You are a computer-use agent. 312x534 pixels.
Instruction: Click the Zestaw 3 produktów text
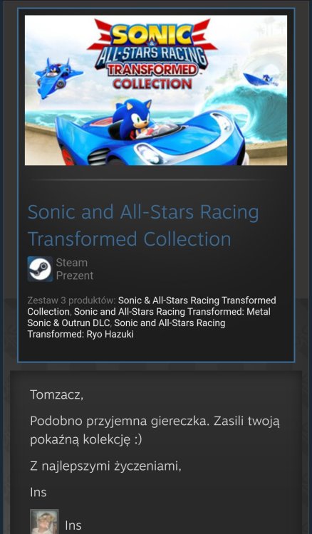71,300
